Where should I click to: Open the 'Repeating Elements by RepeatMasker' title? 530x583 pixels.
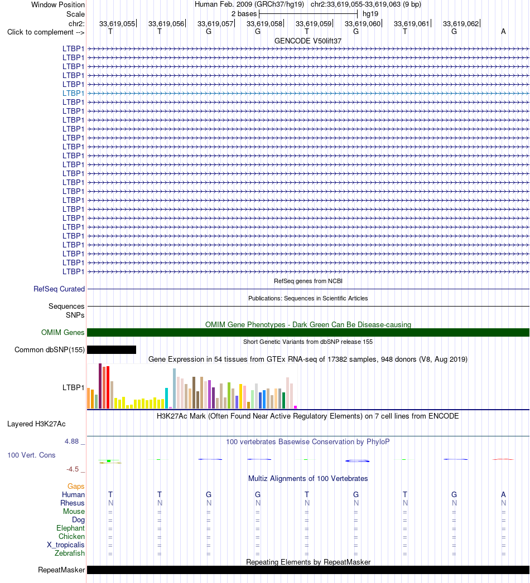click(308, 562)
